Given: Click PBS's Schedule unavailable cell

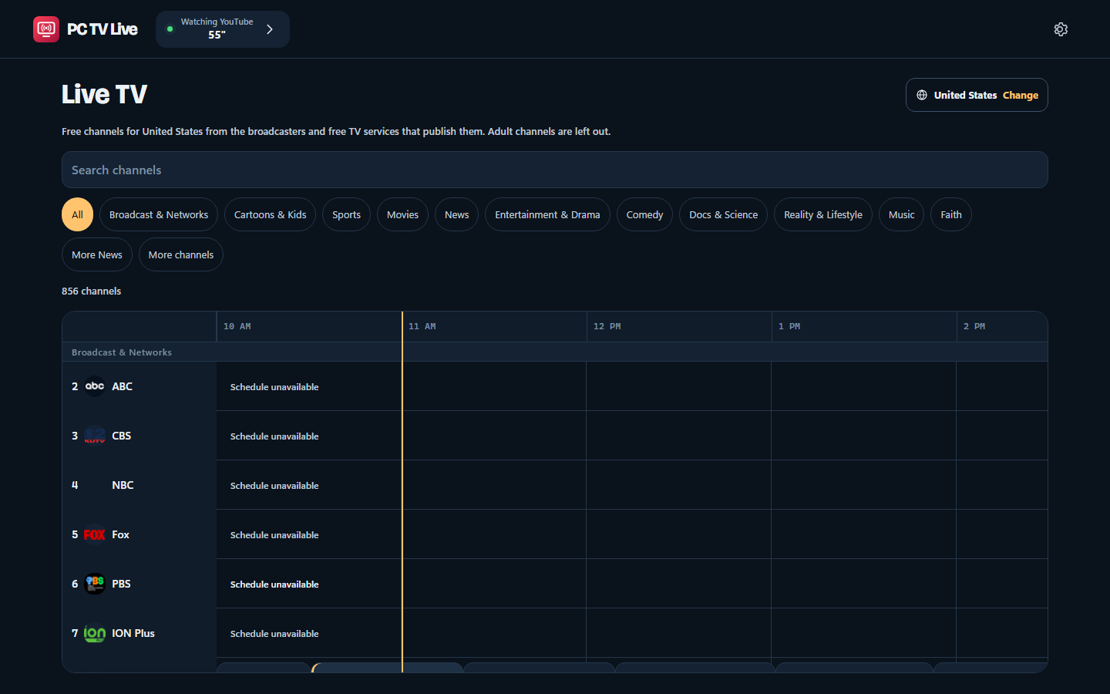Looking at the screenshot, I should [x=274, y=585].
